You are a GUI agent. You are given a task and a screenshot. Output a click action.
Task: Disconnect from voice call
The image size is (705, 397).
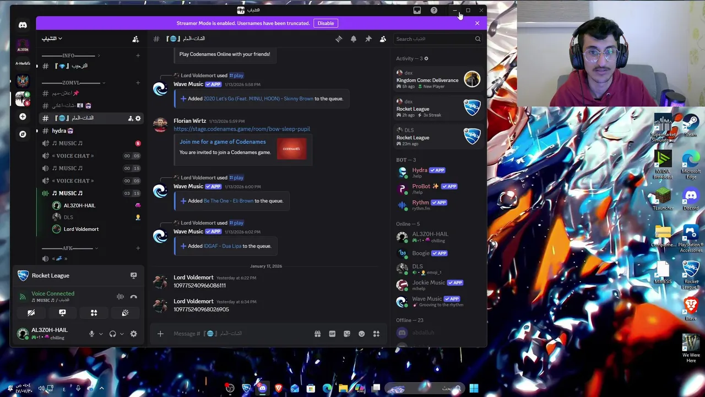click(133, 297)
